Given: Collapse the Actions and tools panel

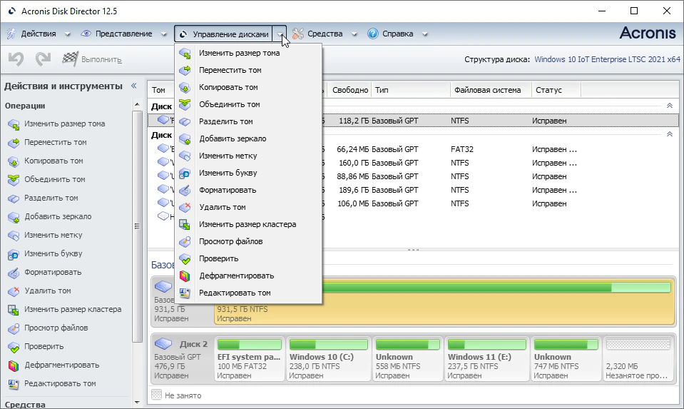Looking at the screenshot, I should [133, 86].
